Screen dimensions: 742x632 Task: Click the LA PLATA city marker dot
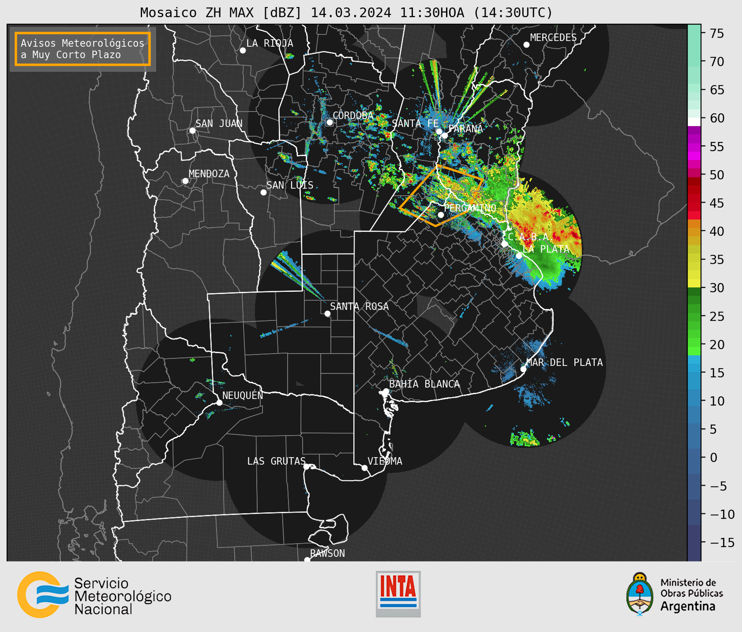pyautogui.click(x=519, y=256)
